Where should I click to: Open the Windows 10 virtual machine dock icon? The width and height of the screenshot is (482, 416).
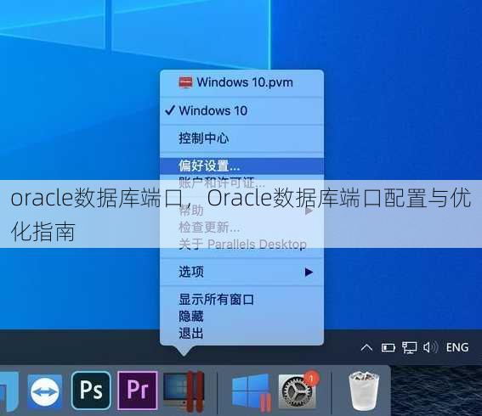tap(252, 391)
